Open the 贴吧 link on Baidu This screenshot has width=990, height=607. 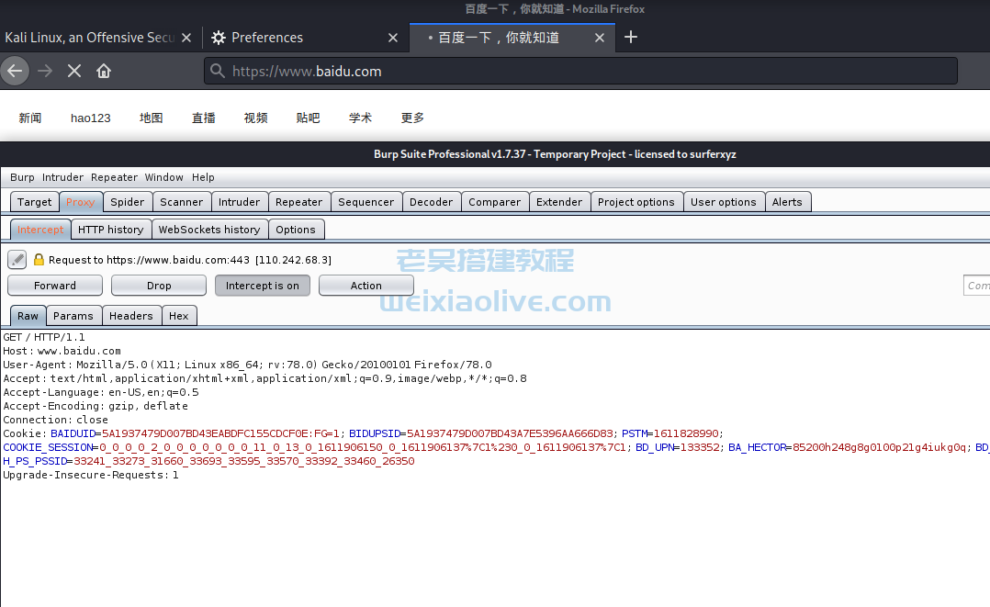tap(309, 118)
